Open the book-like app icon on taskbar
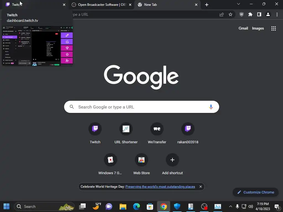This screenshot has height=212, width=283. [x=191, y=206]
